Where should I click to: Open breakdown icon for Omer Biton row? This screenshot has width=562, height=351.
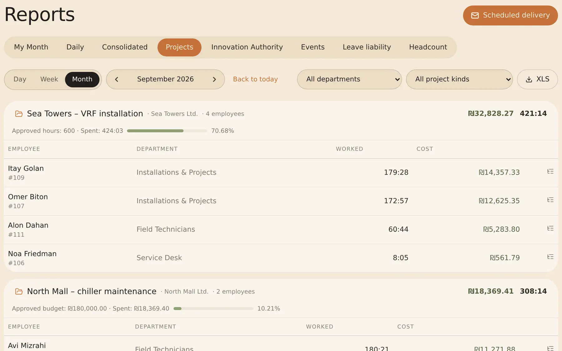pyautogui.click(x=550, y=200)
